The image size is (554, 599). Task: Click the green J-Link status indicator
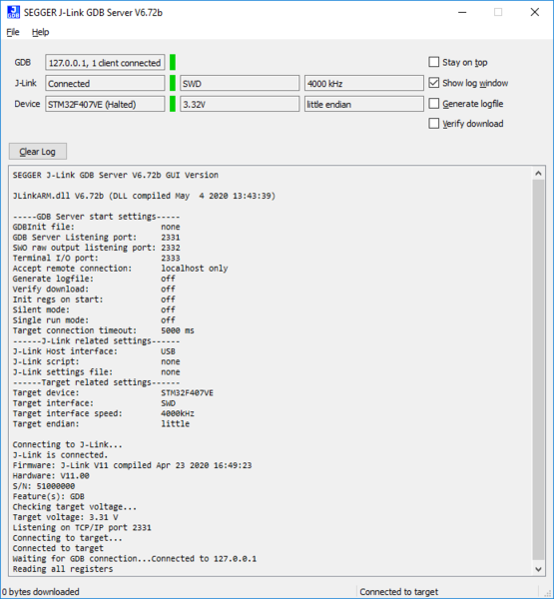coord(173,83)
